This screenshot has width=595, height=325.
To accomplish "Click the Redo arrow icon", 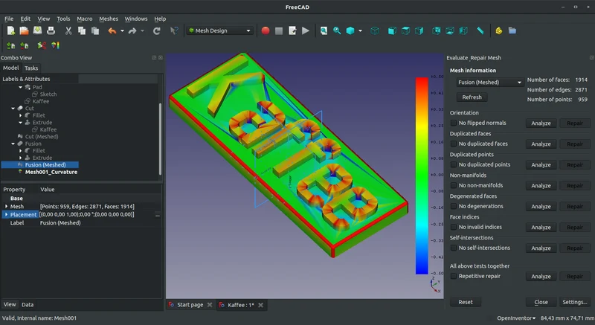I will click(x=132, y=30).
